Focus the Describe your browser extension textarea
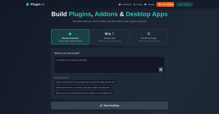219x114 pixels. click(109, 65)
